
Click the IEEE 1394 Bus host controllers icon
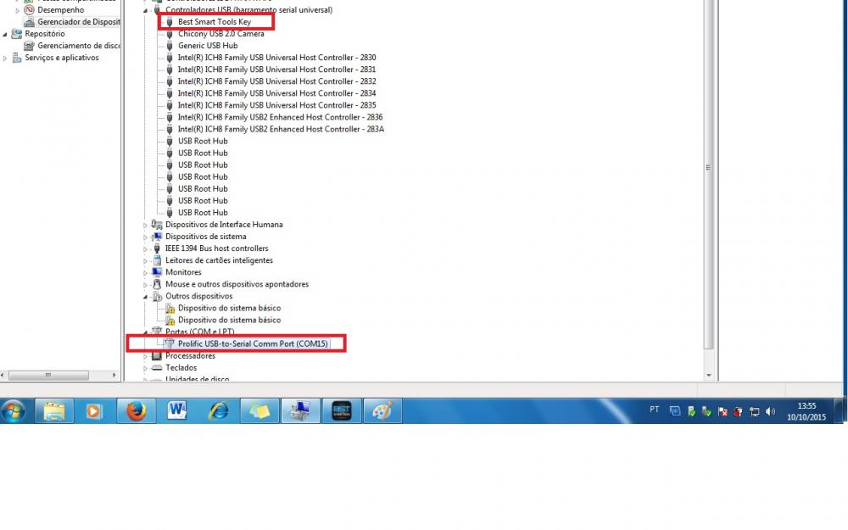pos(157,248)
